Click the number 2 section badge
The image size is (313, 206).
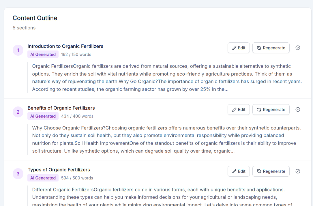tap(18, 112)
